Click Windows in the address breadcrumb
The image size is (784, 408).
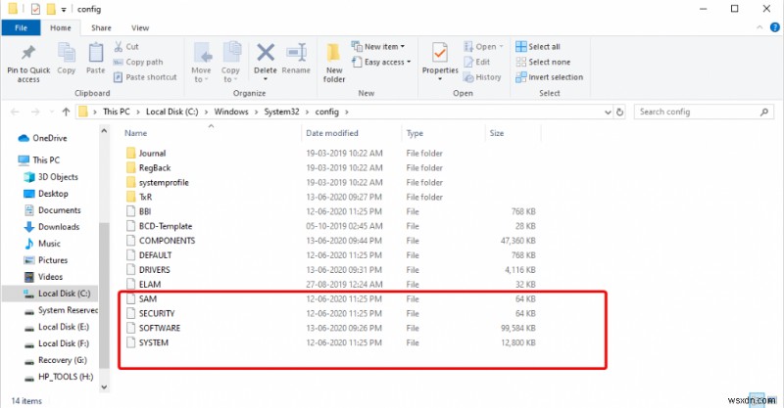(231, 112)
